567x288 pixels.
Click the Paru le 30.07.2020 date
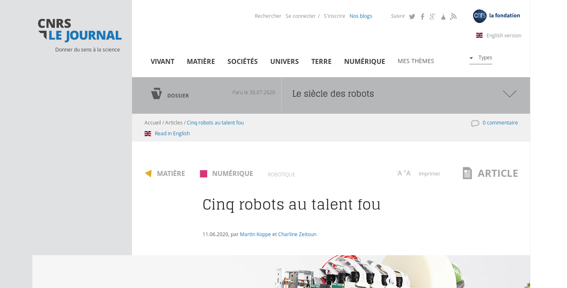(254, 93)
